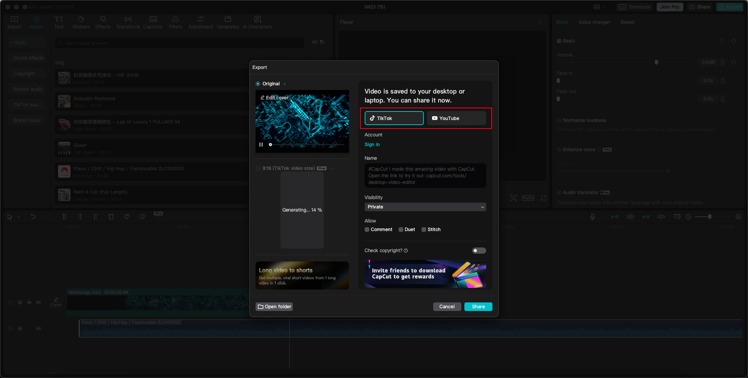
Task: Click the Edit cover pencil icon
Action: 263,98
